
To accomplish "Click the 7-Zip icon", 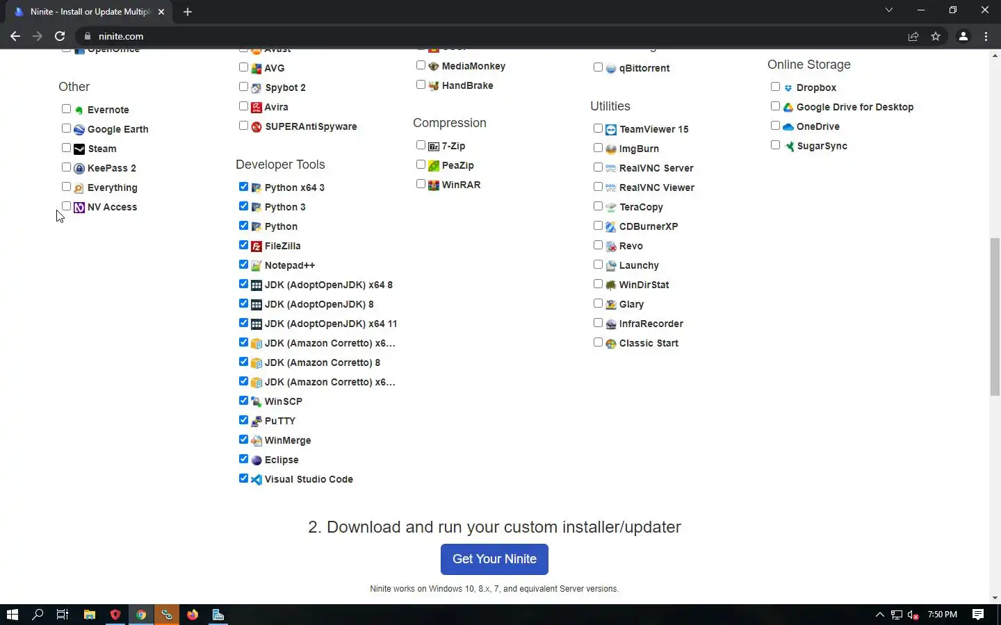I will (434, 146).
